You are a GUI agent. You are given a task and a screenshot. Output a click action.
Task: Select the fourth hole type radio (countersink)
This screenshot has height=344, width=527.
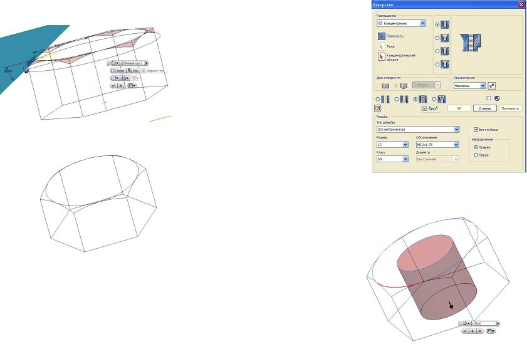[437, 64]
